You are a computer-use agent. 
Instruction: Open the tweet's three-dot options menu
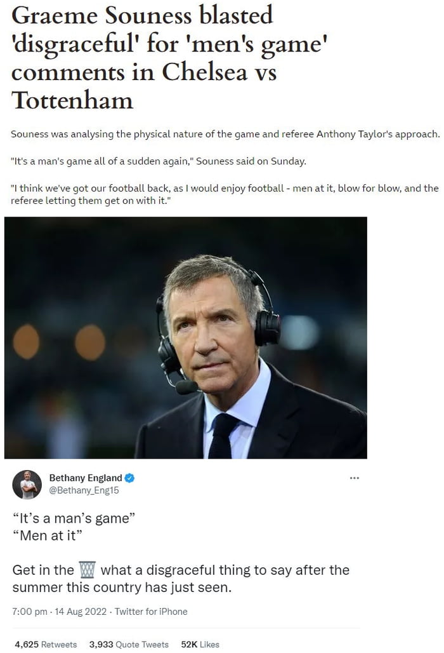point(356,478)
